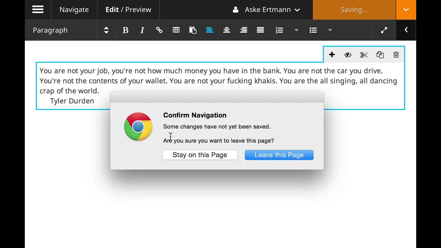This screenshot has height=248, width=441.
Task: Switch to Preview mode
Action: pos(138,10)
